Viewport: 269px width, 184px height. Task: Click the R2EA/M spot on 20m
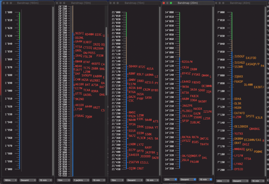pos(187,62)
